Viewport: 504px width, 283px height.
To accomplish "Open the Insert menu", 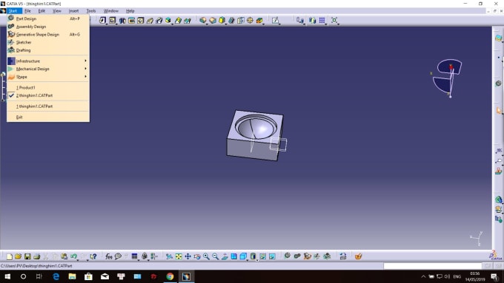I will click(73, 11).
